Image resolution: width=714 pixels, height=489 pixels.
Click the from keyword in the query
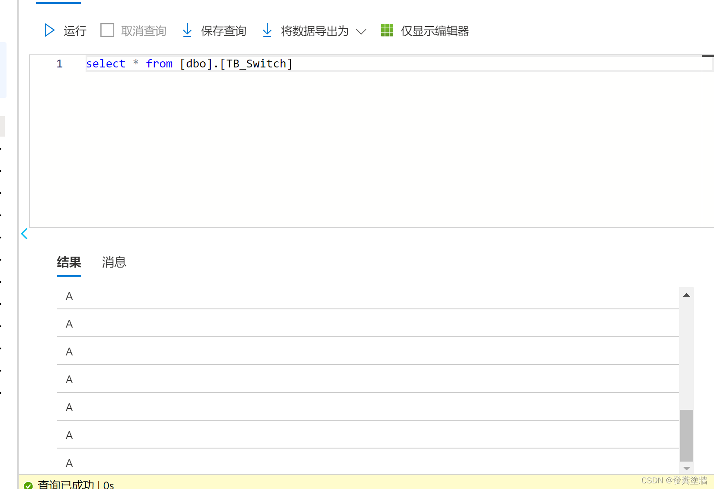click(159, 64)
